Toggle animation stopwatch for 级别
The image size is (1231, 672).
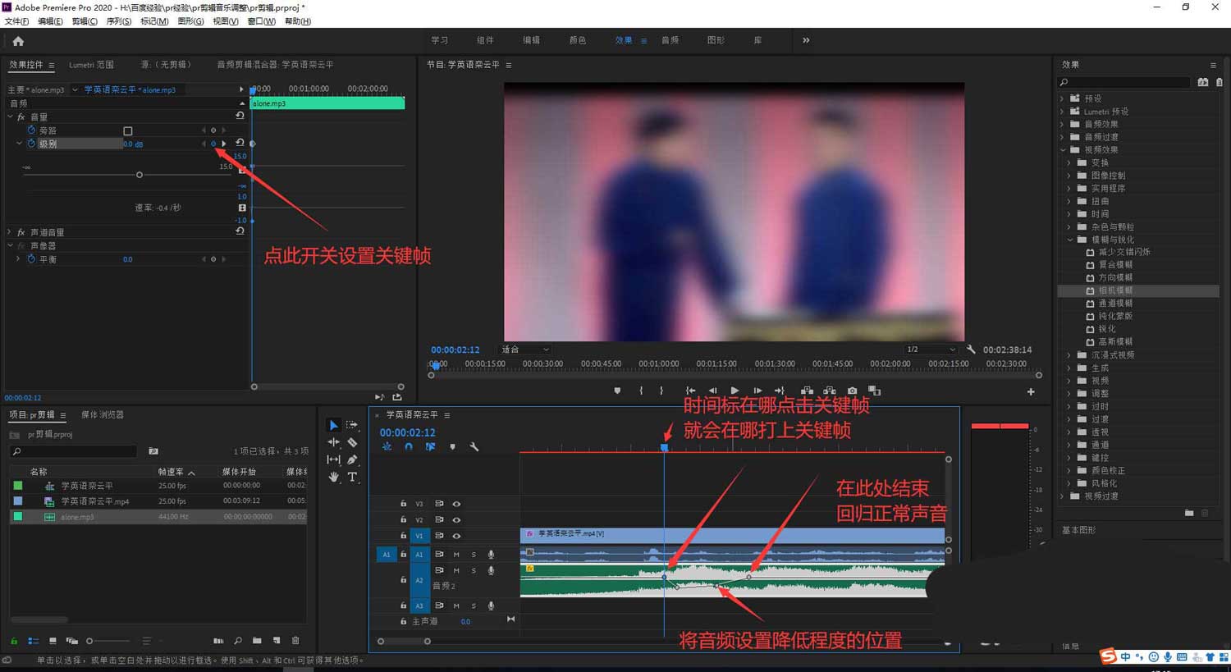click(32, 144)
